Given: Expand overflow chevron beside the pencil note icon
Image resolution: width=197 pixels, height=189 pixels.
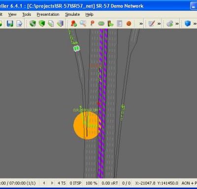Looking at the screenshot, I should (159, 24).
